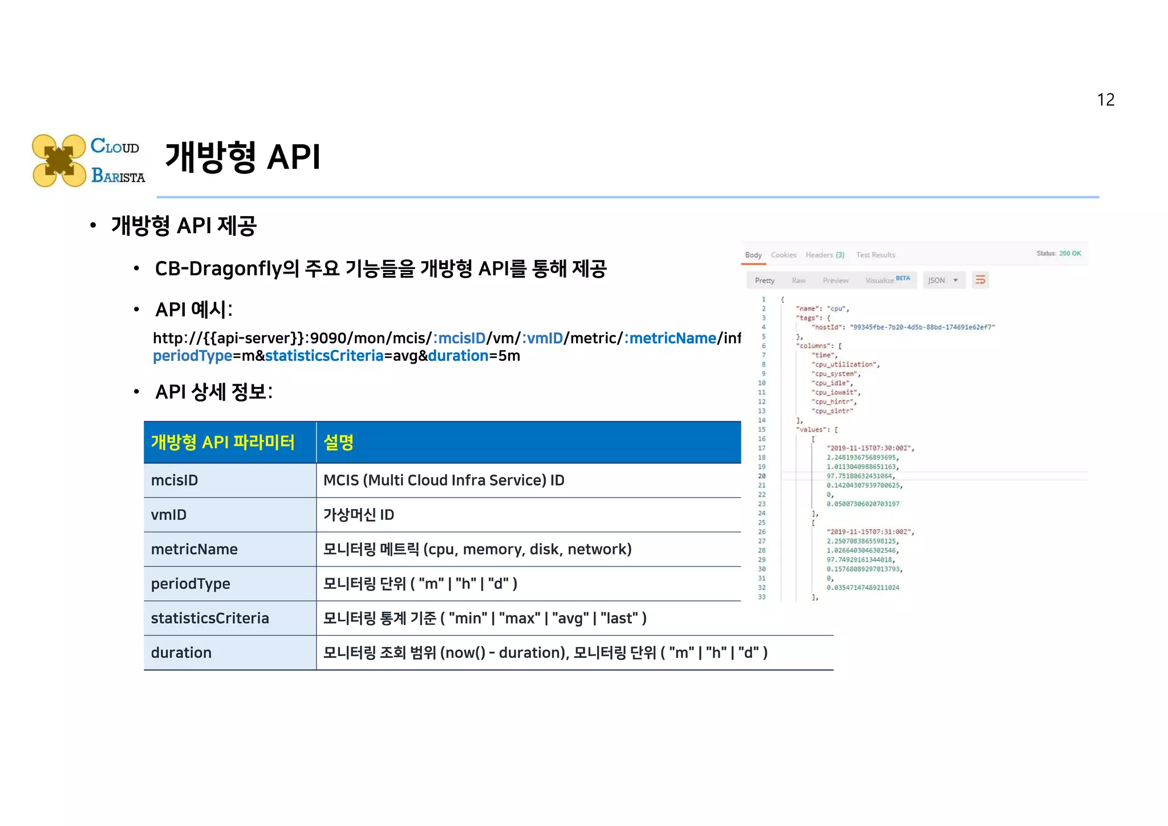Open the Headers (3) tab
The image size is (1168, 826).
pyautogui.click(x=825, y=255)
